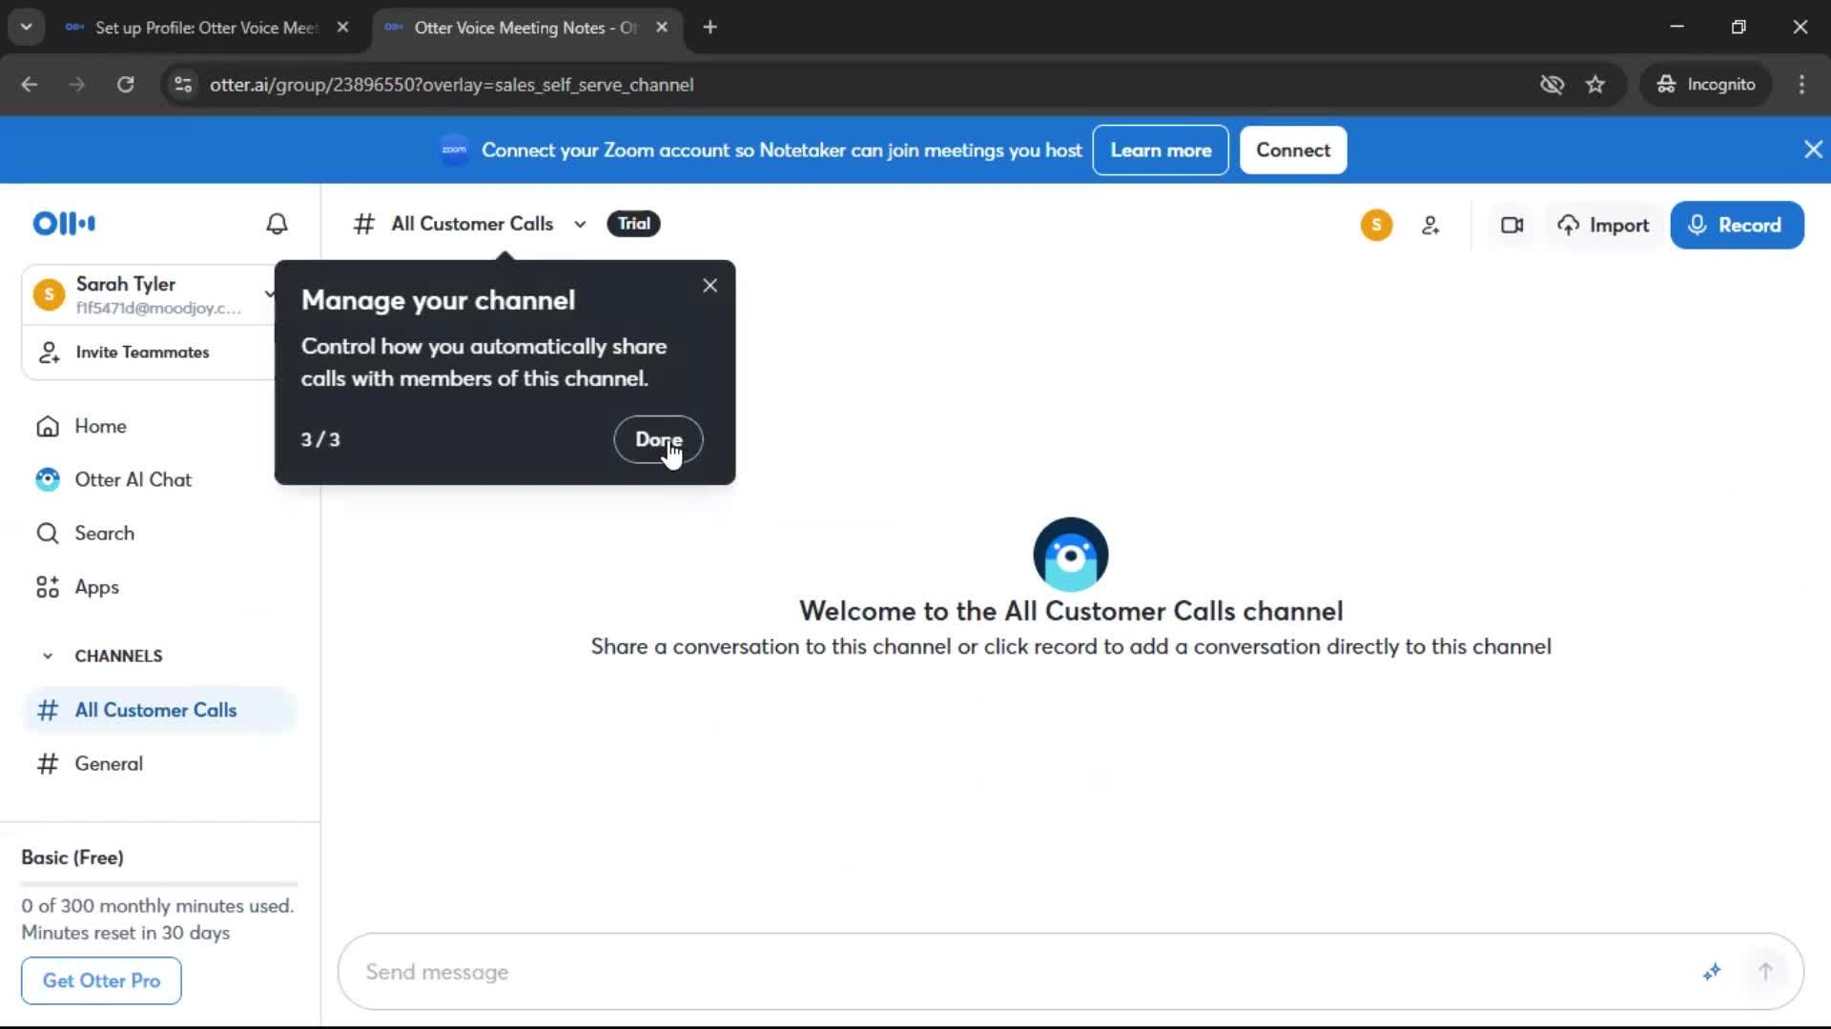Image resolution: width=1831 pixels, height=1029 pixels.
Task: Click the Incognito indicator
Action: tap(1706, 85)
